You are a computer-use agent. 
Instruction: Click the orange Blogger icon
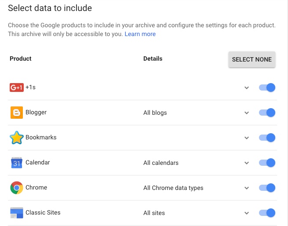point(17,113)
